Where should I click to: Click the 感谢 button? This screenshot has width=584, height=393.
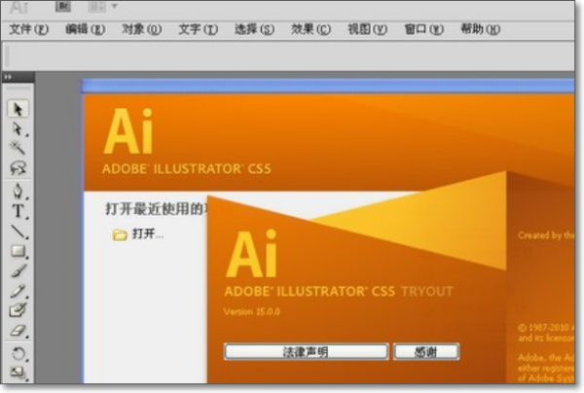click(426, 352)
